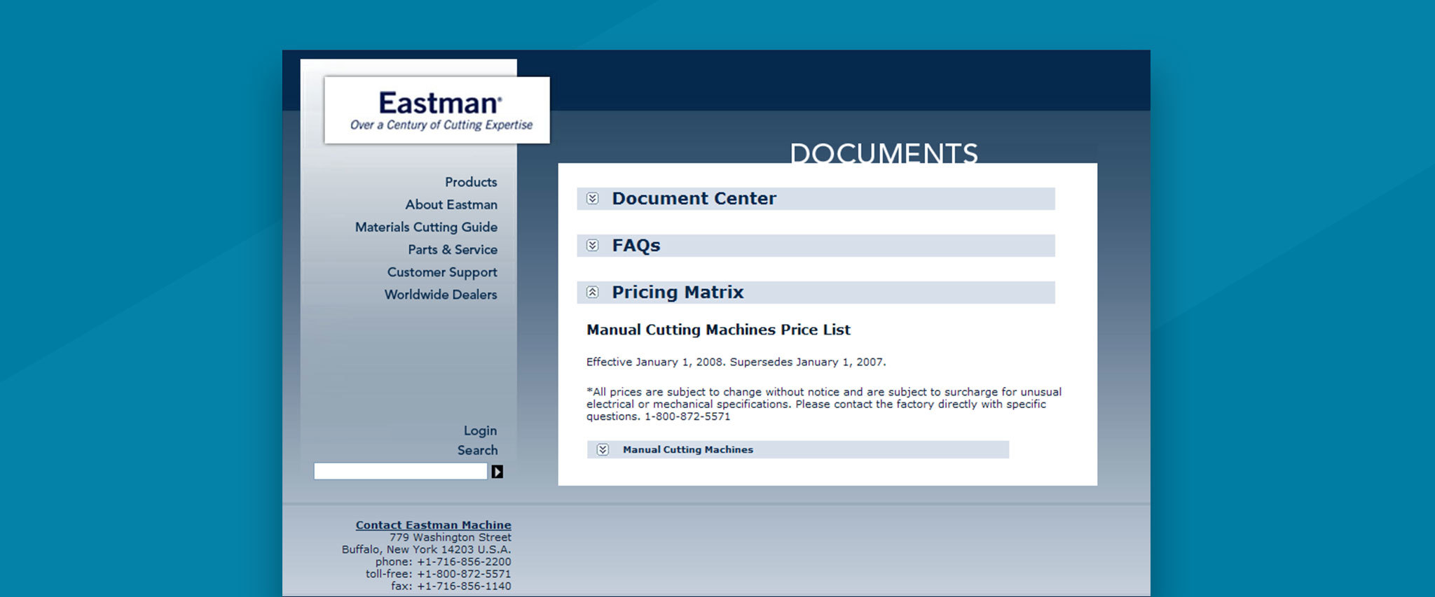Select Manual Cutting Machines Price List title
The width and height of the screenshot is (1435, 597).
tap(718, 330)
